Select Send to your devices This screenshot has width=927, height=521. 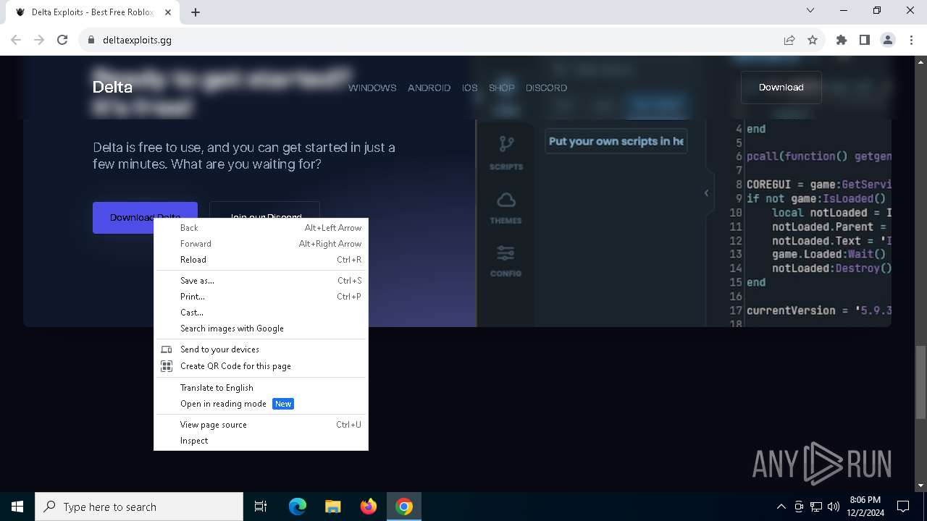[261, 350]
